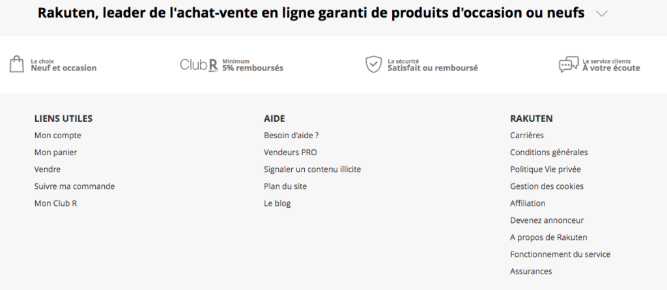Click Politique Vie privée link
The height and width of the screenshot is (290, 667).
546,169
